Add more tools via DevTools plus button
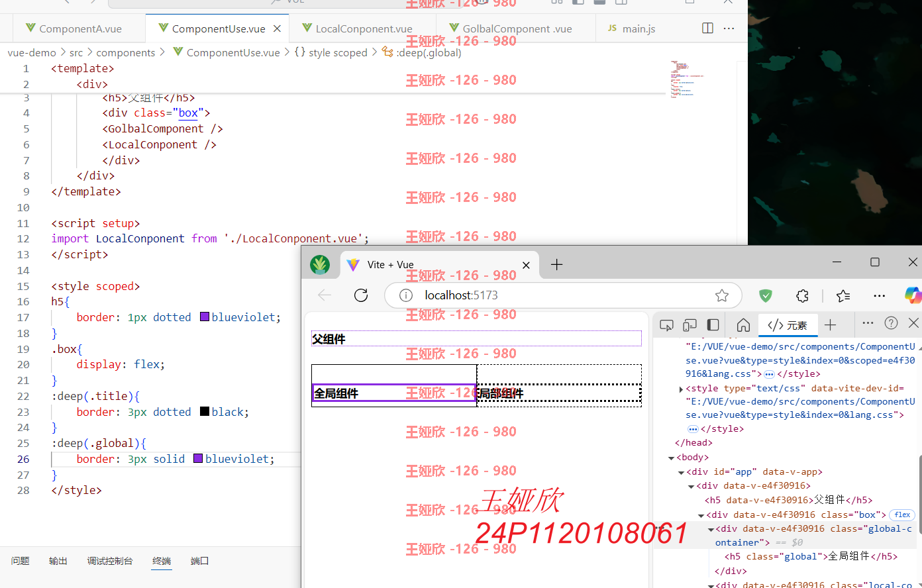922x588 pixels. click(831, 324)
